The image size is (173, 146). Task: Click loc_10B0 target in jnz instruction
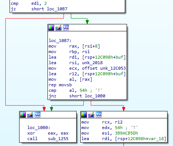pyautogui.click(x=95, y=96)
